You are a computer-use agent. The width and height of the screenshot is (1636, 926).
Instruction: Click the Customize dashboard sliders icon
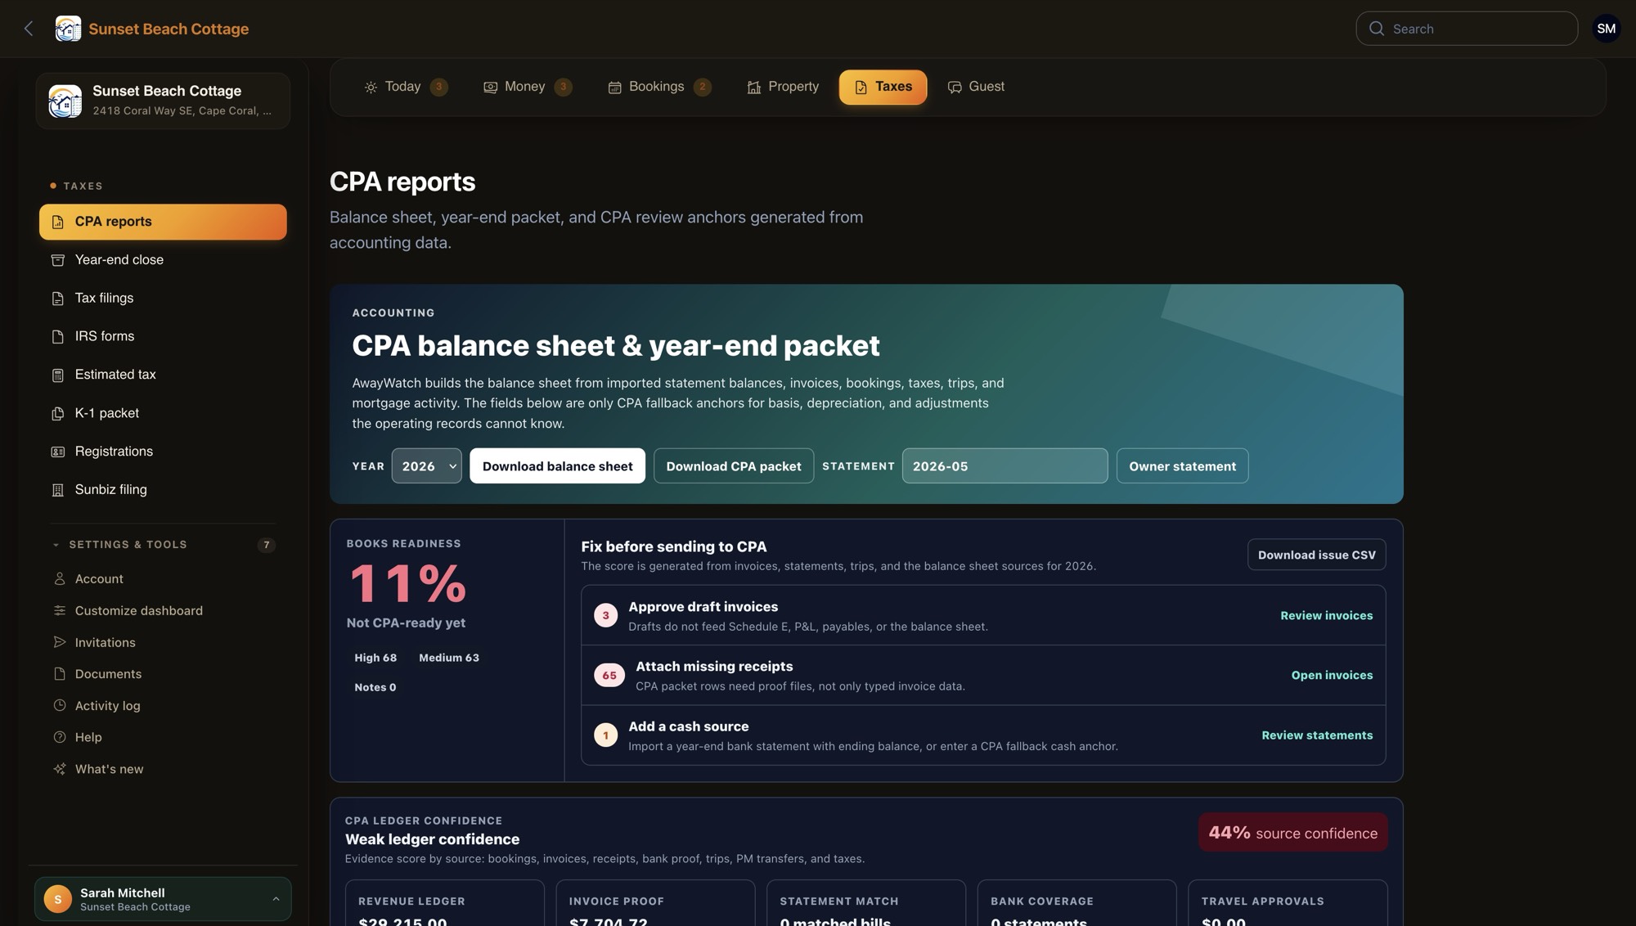pyautogui.click(x=60, y=610)
